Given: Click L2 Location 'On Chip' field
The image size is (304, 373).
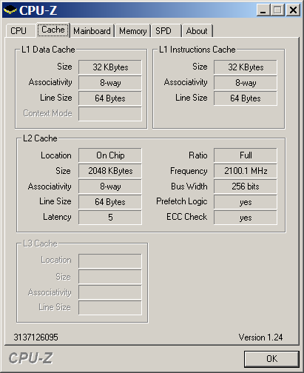Looking at the screenshot, I should (x=110, y=155).
